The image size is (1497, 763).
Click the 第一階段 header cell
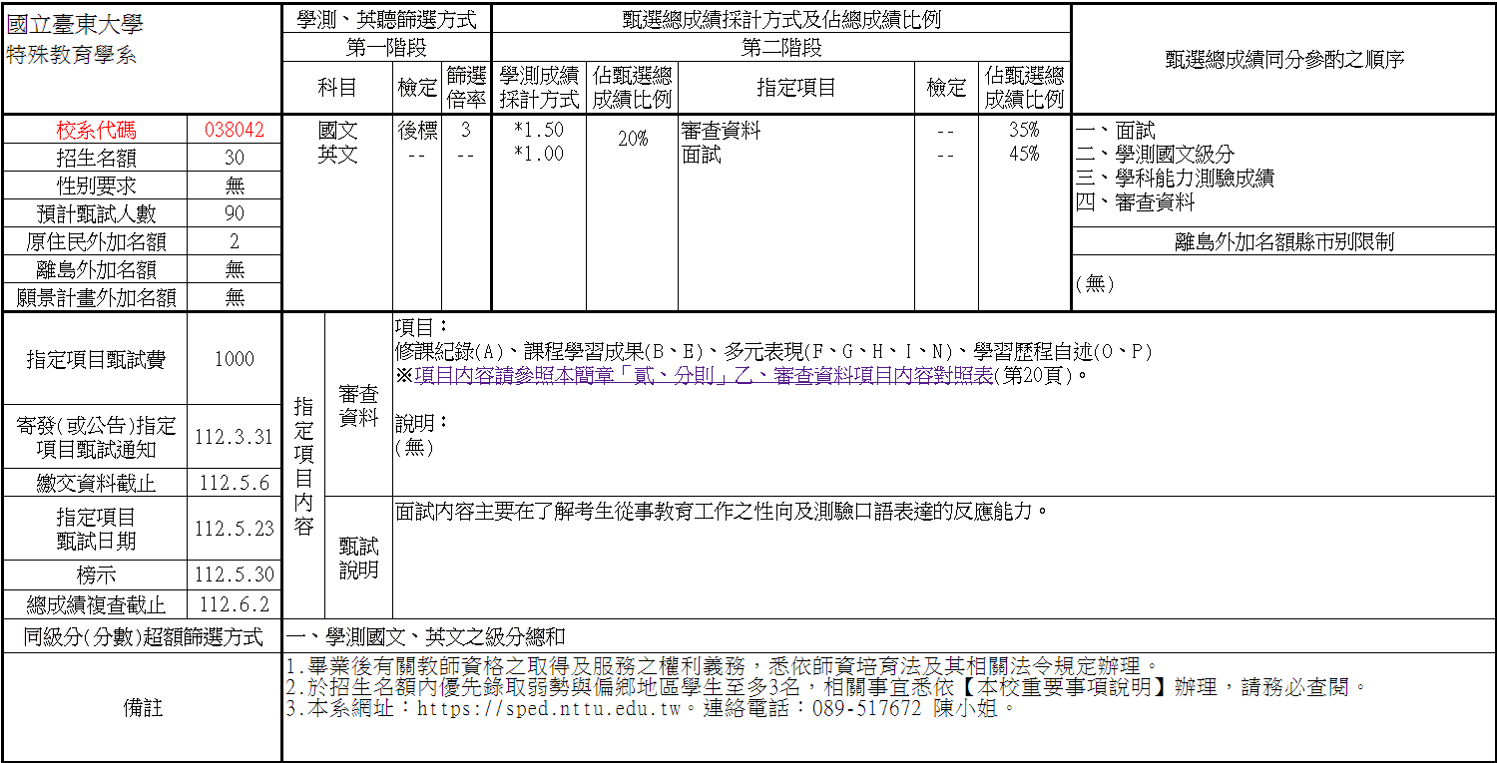tap(387, 47)
